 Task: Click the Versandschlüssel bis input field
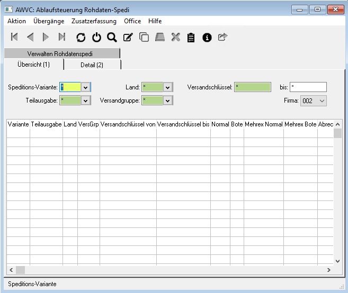pyautogui.click(x=308, y=87)
